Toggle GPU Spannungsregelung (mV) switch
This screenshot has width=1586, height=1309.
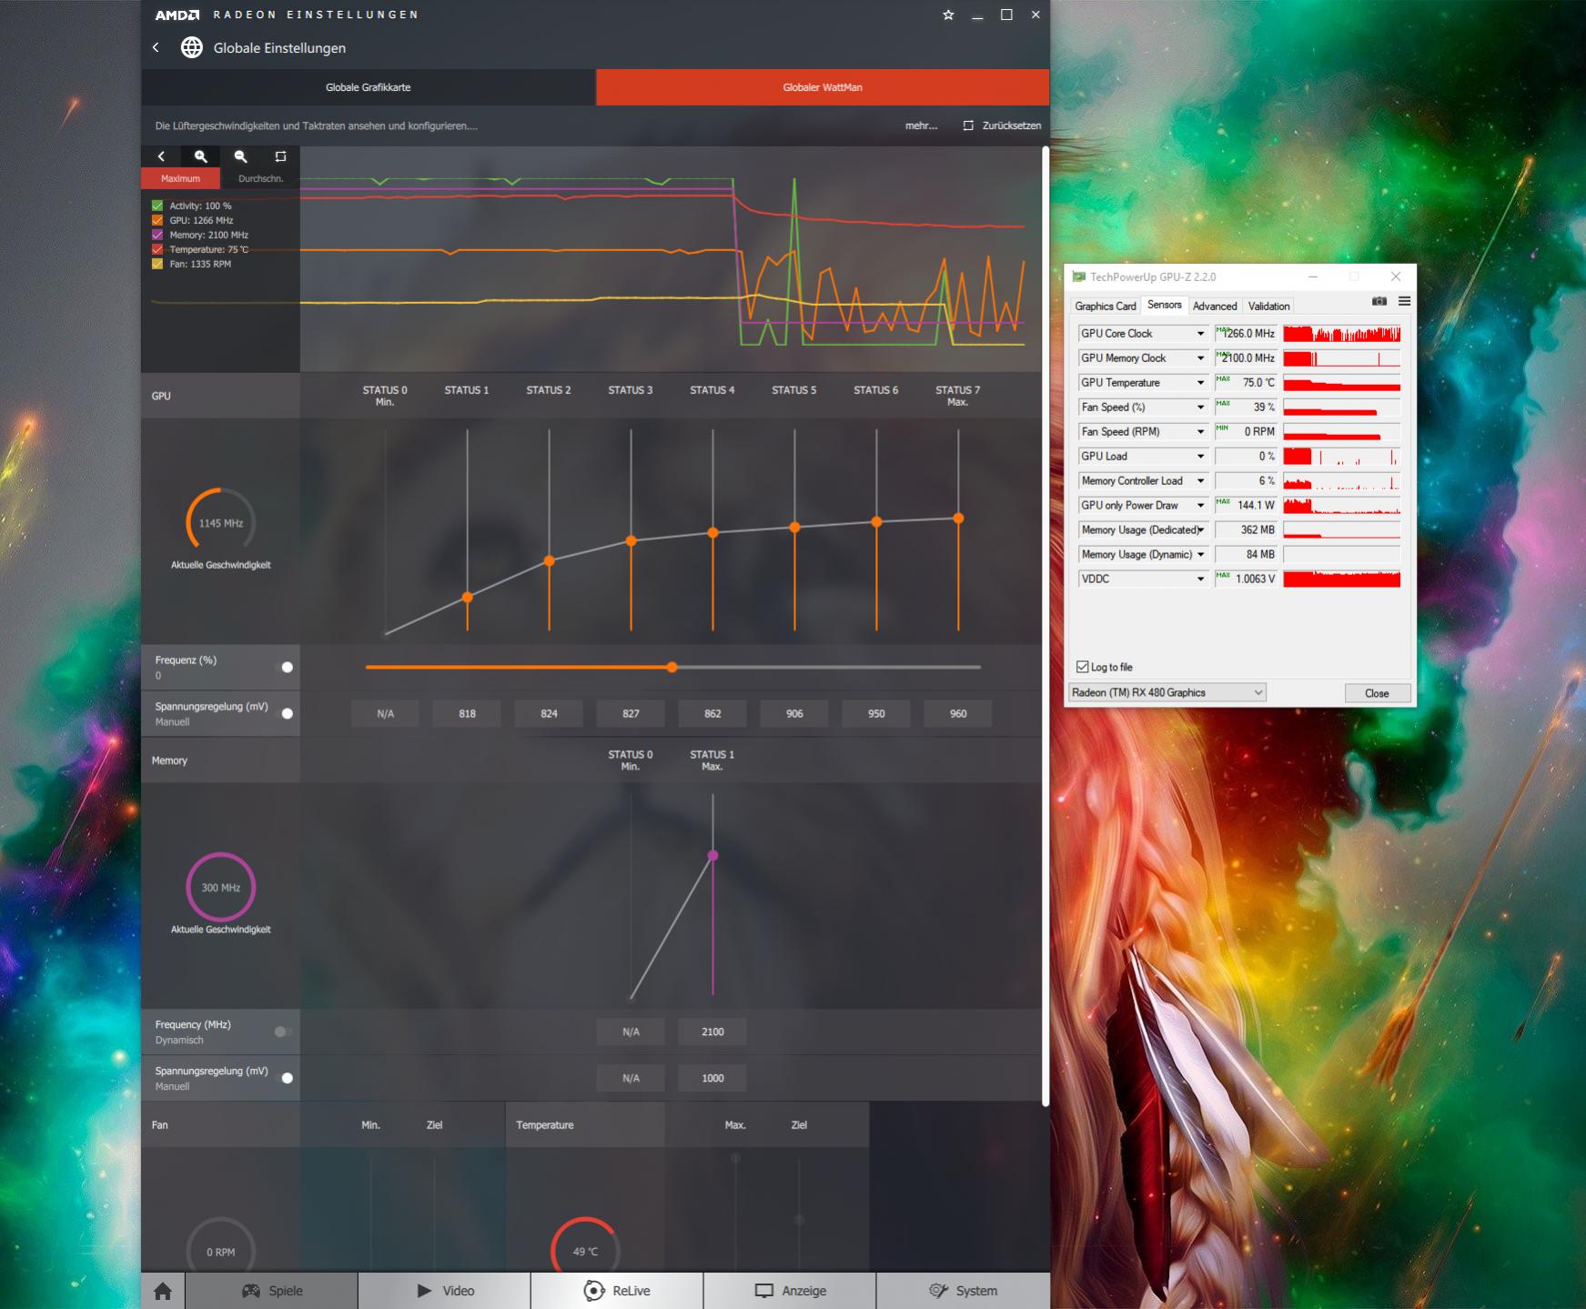284,713
